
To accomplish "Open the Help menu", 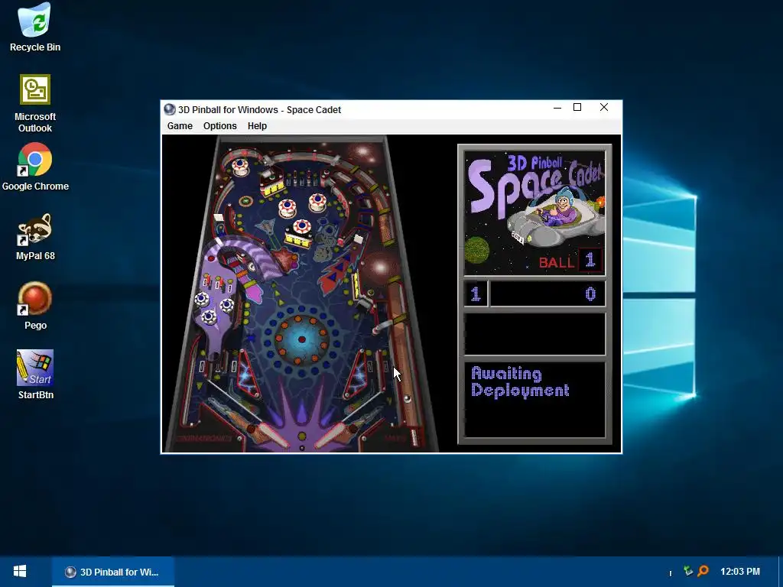I will tap(257, 126).
